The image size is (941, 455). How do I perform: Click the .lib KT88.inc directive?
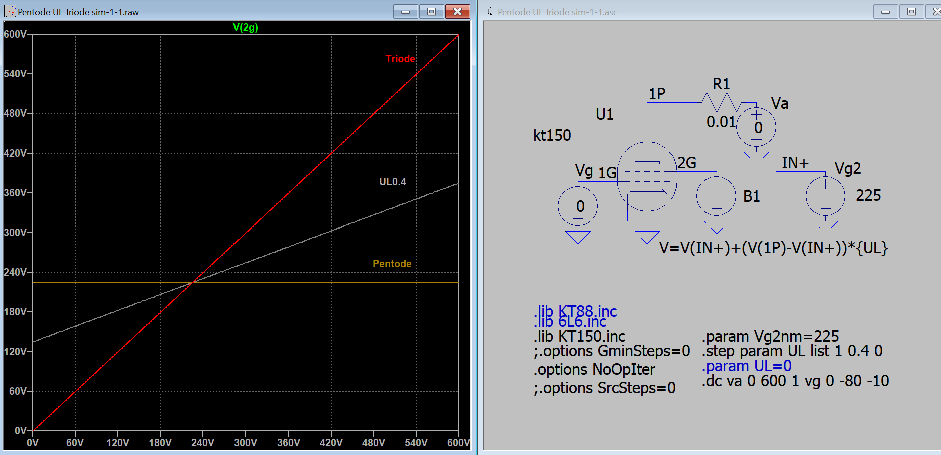click(x=575, y=311)
